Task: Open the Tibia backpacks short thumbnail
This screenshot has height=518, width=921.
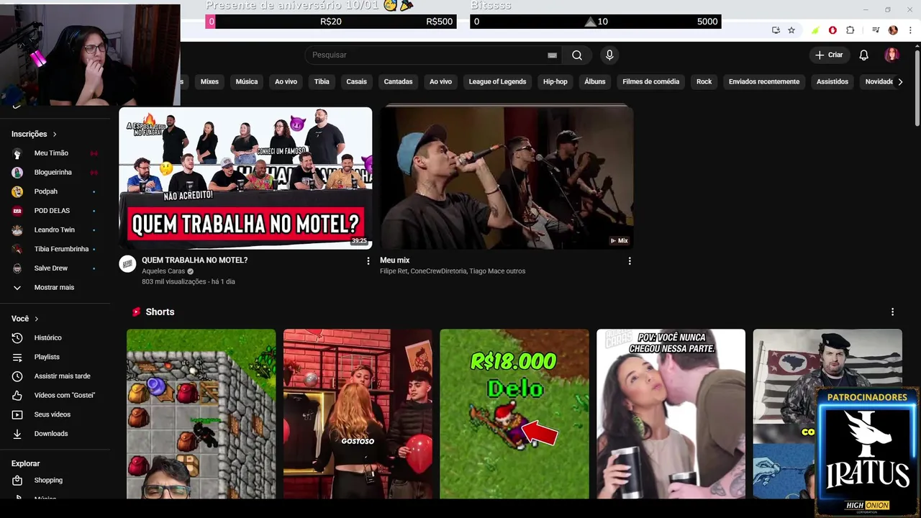Action: click(x=201, y=414)
